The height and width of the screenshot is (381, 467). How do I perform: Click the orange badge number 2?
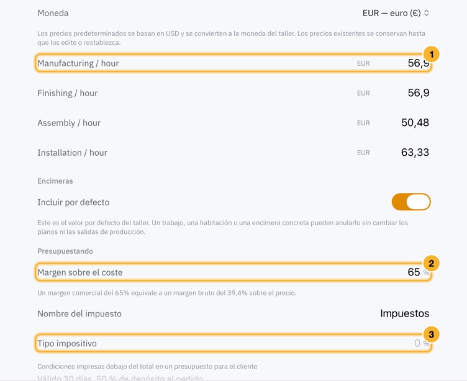pos(431,264)
